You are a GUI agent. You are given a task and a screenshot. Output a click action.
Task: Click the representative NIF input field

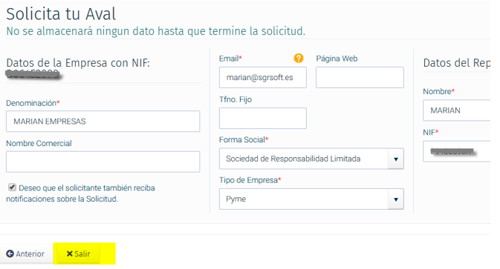[457, 151]
